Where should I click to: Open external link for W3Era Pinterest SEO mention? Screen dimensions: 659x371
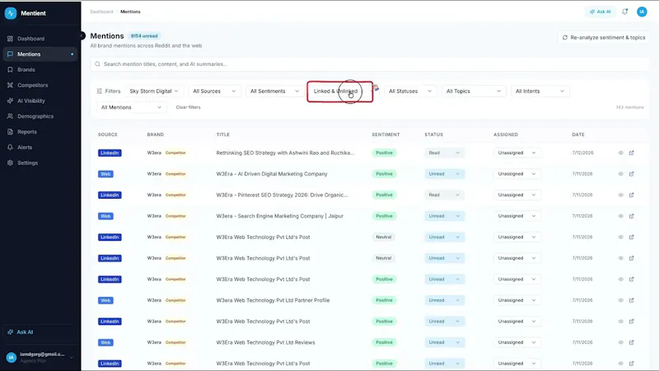click(631, 195)
